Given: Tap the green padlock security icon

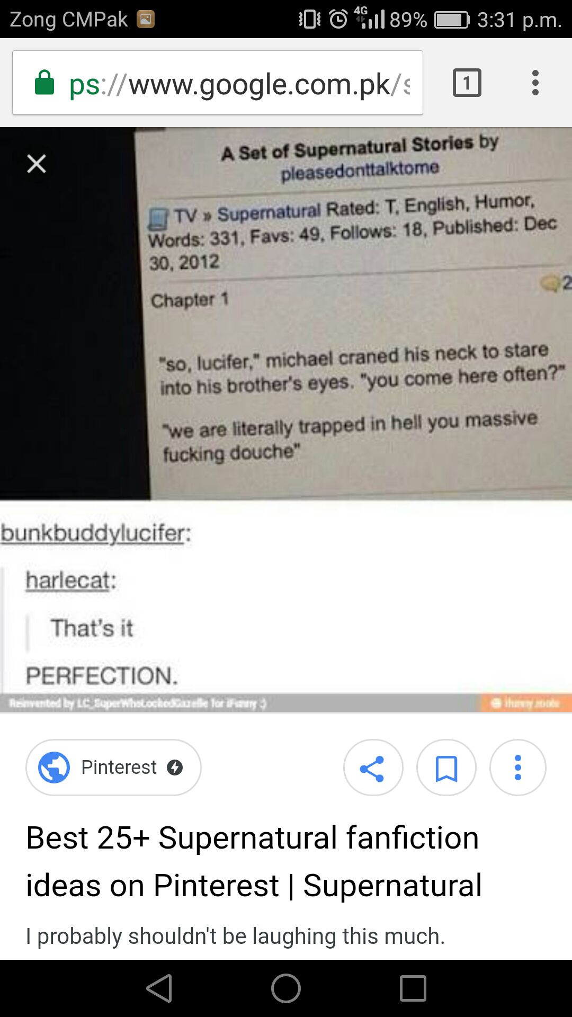Looking at the screenshot, I should point(44,83).
